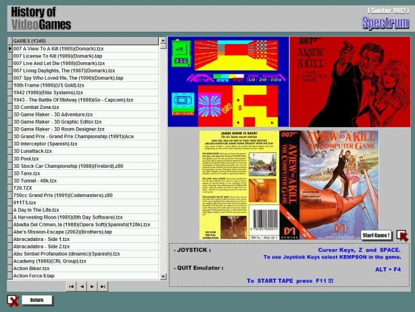Select 10th Frame (1986)(US Gold).tzx
Screen dimensions: 415x312
(85, 85)
